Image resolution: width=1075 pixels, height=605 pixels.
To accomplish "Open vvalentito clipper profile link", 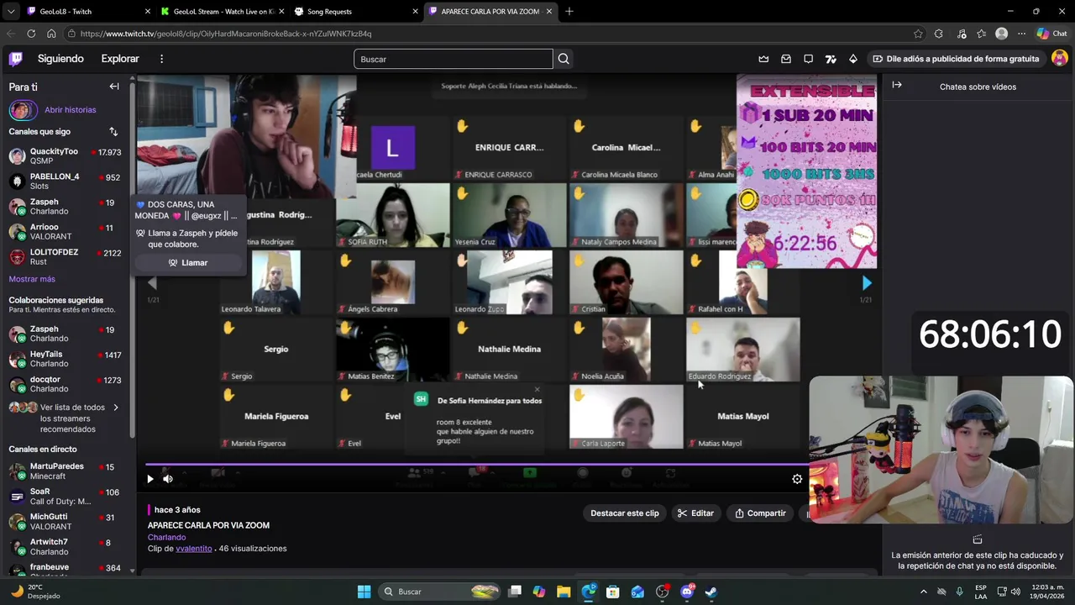I will coord(194,549).
